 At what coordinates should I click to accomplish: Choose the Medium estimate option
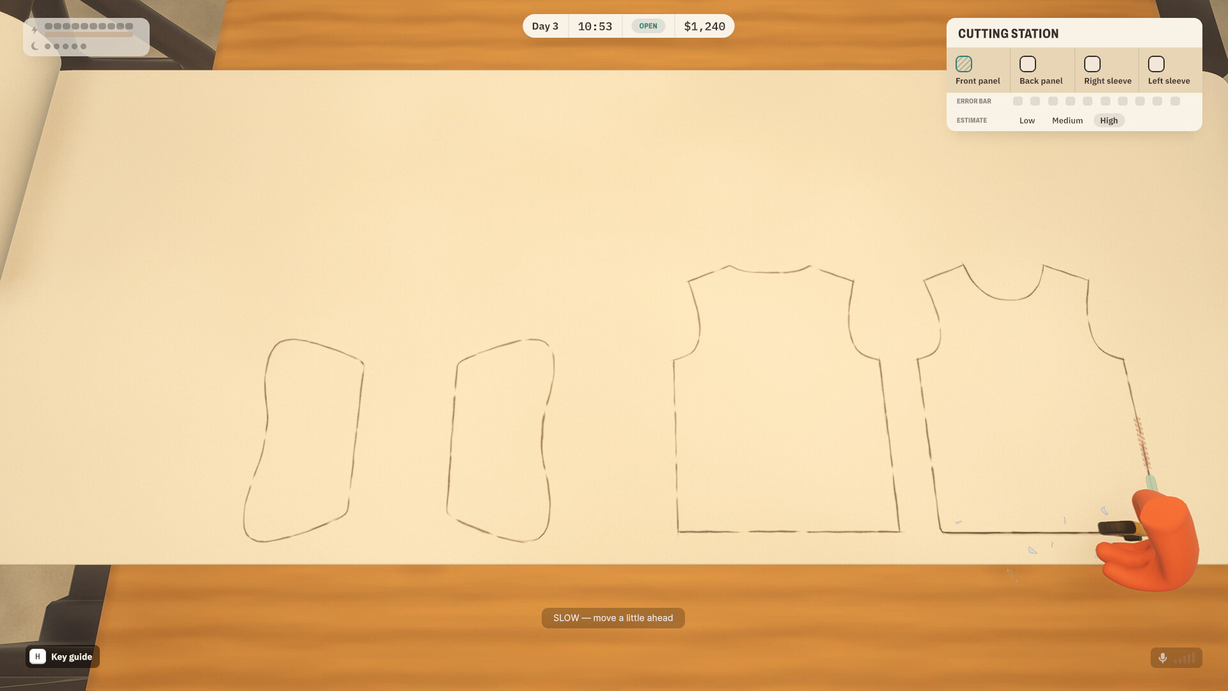1067,120
